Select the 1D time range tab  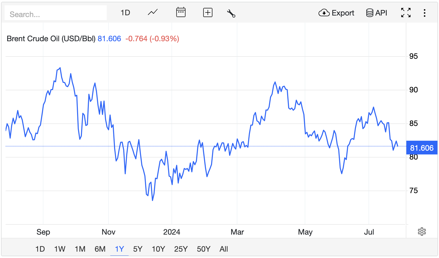[40, 249]
